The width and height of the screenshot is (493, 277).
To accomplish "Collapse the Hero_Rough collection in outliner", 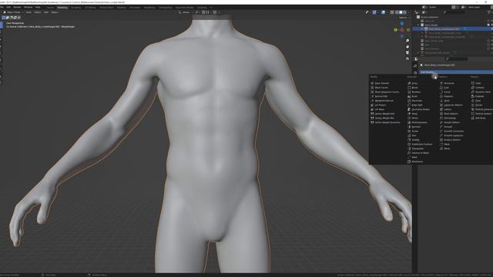I will tap(418, 25).
